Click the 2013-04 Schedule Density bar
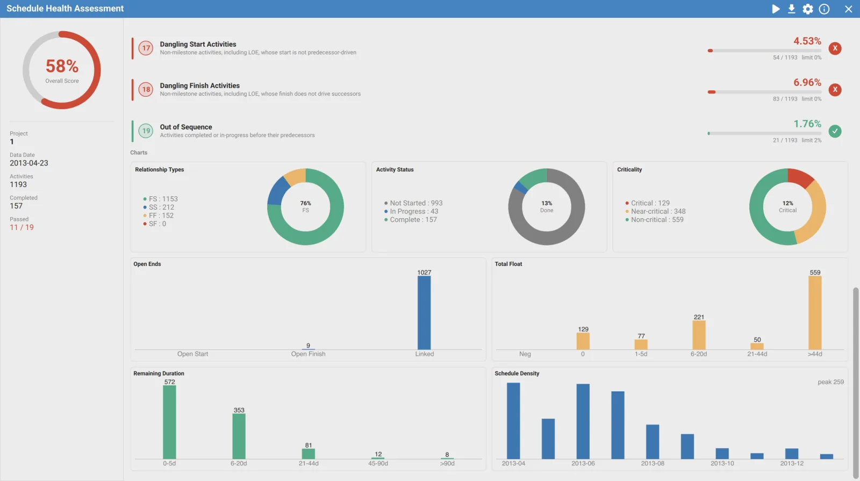This screenshot has width=860, height=481. coord(513,421)
